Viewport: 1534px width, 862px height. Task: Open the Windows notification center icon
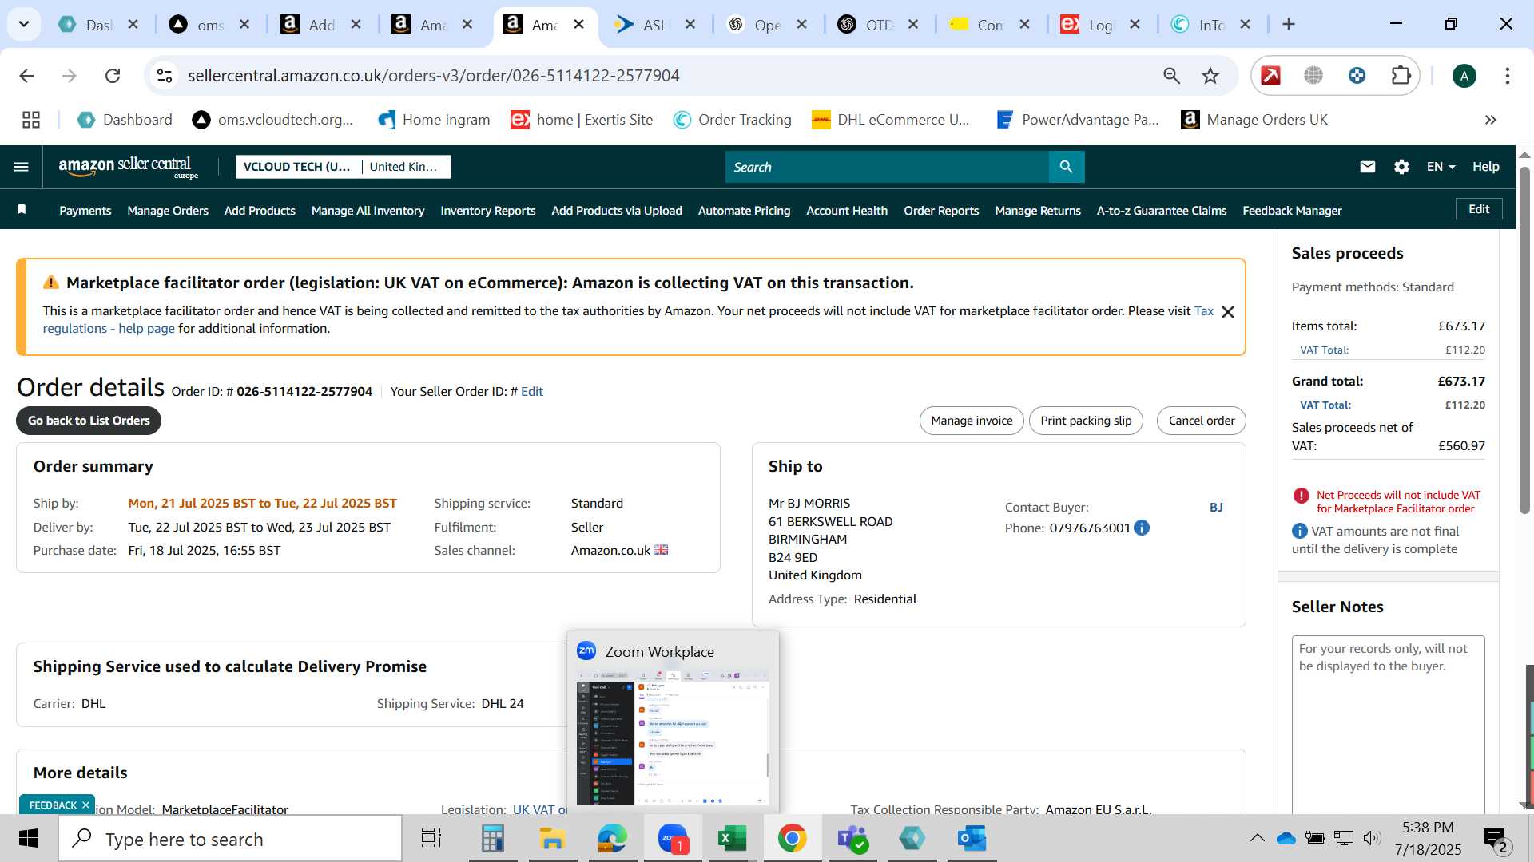pos(1496,839)
